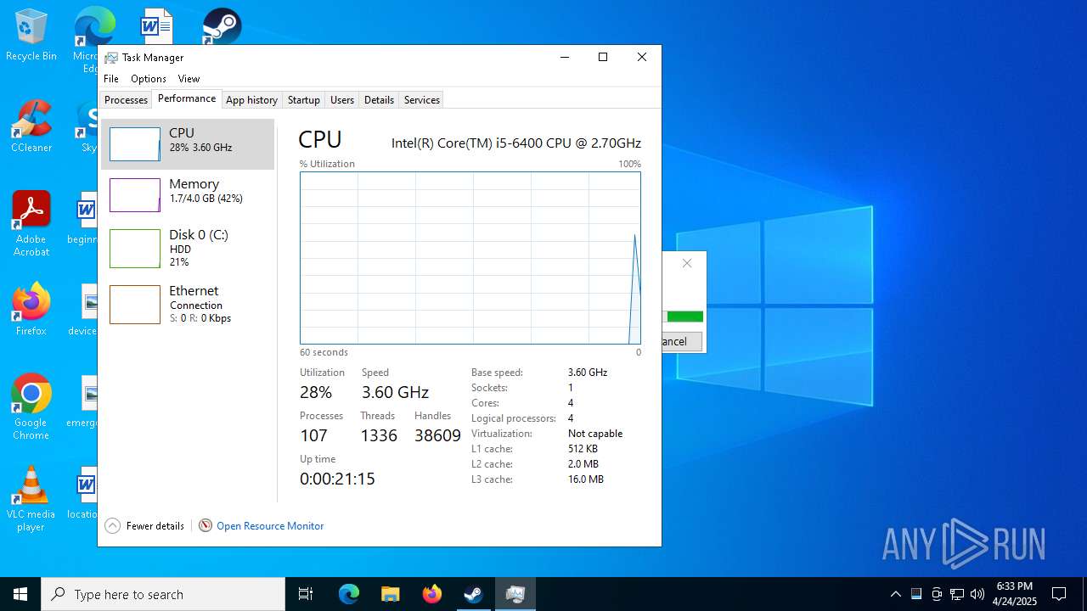Open Steam from the taskbar
The height and width of the screenshot is (611, 1087).
click(474, 594)
